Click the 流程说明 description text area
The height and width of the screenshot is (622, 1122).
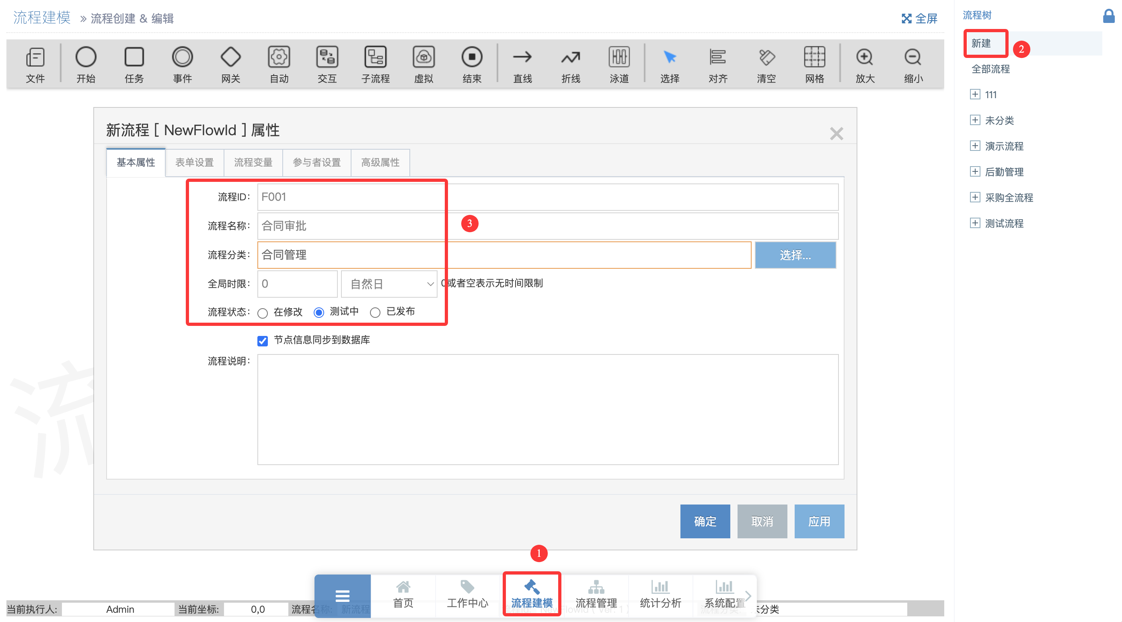coord(547,409)
